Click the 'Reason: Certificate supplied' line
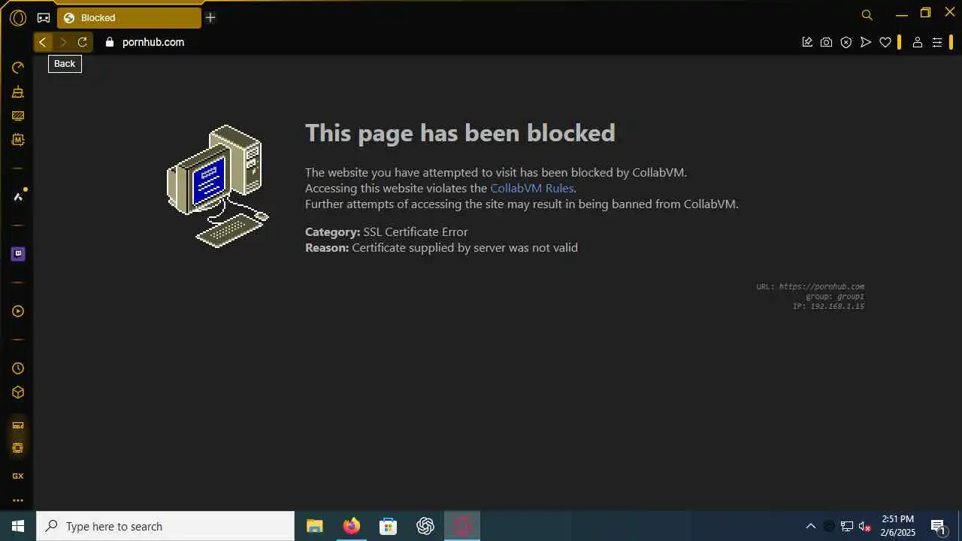The image size is (962, 541). pyautogui.click(x=441, y=247)
